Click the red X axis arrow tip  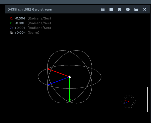tap(49, 69)
